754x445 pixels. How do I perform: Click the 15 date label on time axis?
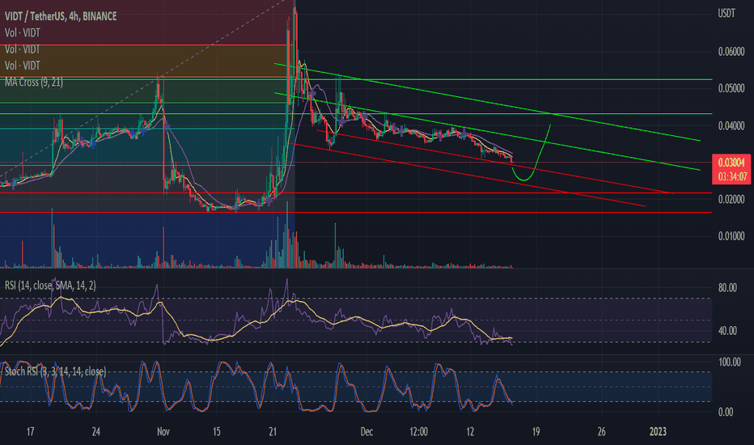[x=216, y=431]
